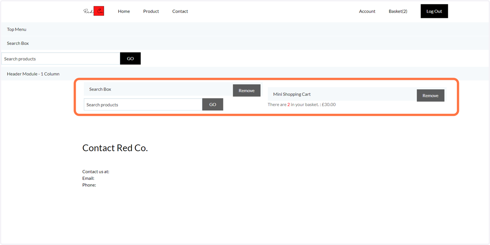
Task: Select the Top Menu section bar
Action: click(x=245, y=29)
